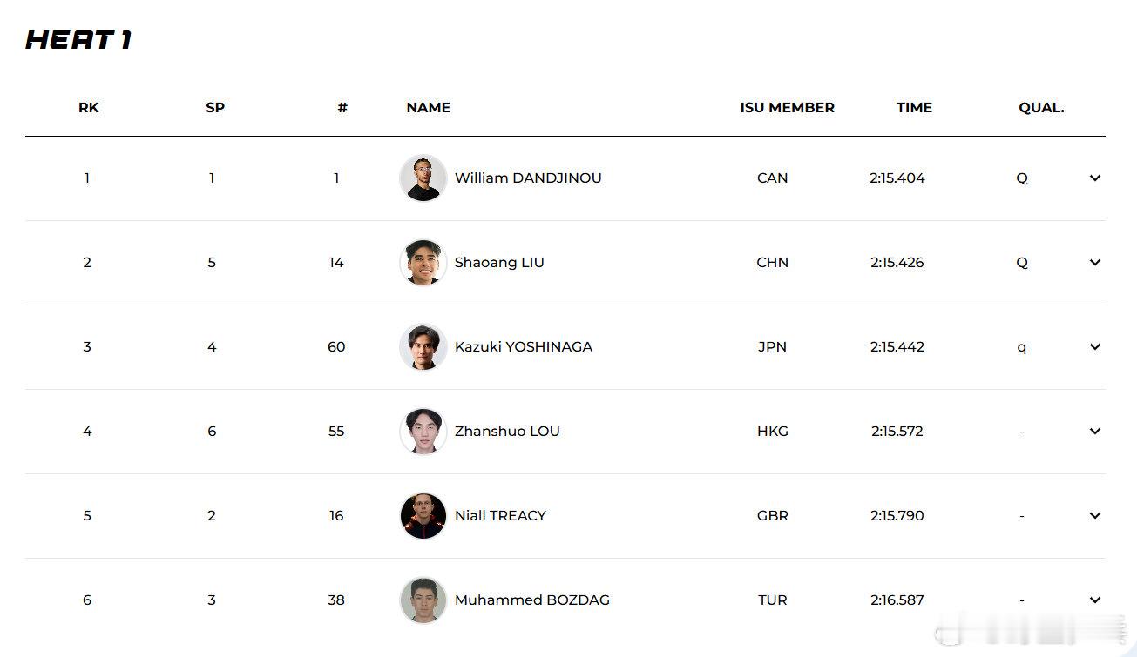Click the QUAL. column header
Screen dimensions: 1137x657
click(1041, 108)
